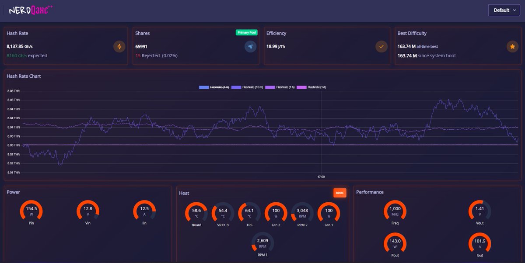Toggle Hashrate (1 m) legend series
This screenshot has width=525, height=263.
pyautogui.click(x=214, y=87)
